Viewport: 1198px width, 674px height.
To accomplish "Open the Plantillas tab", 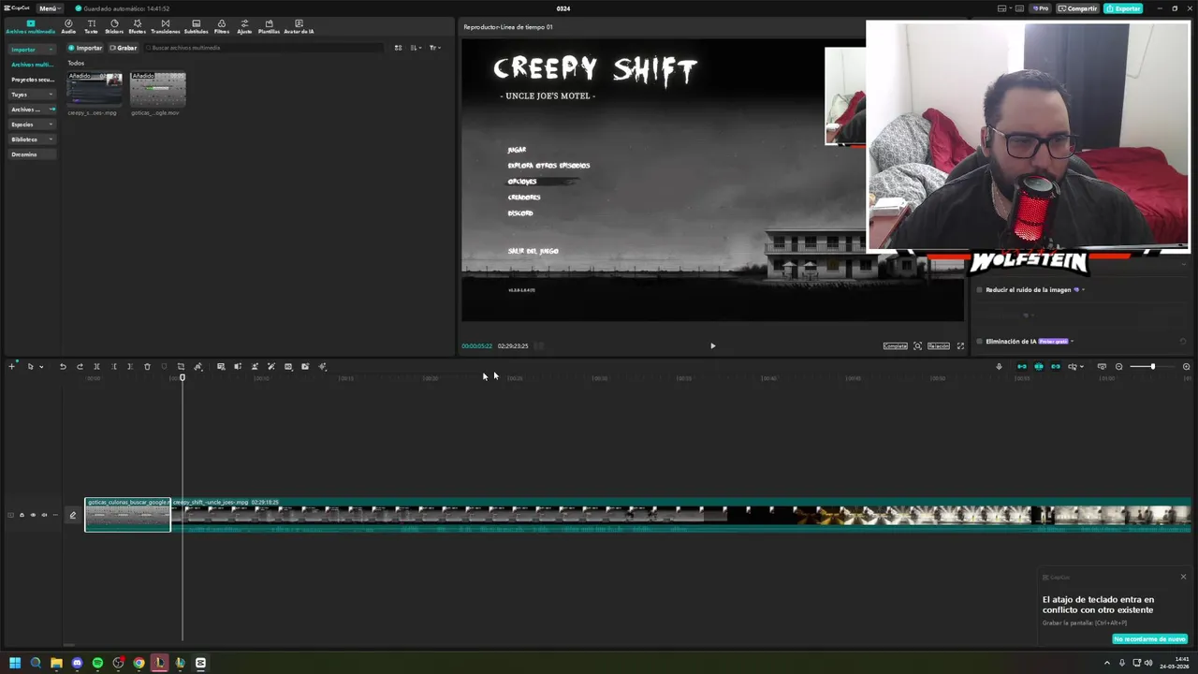I will (x=269, y=26).
